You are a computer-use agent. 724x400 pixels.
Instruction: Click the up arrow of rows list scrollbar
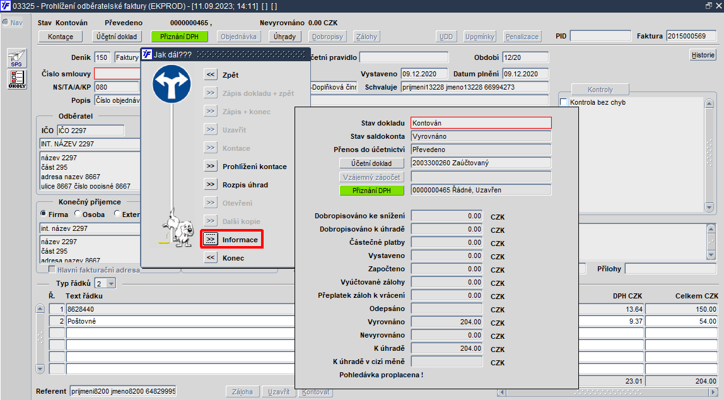[x=40, y=309]
